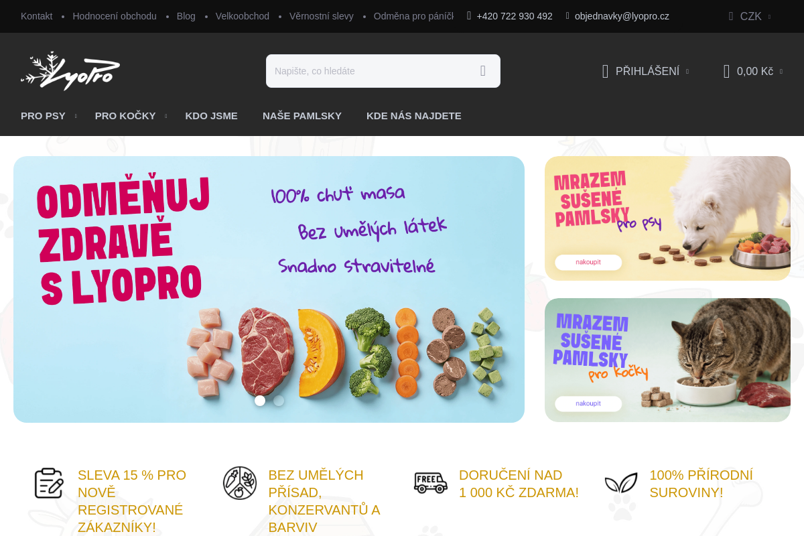Viewport: 804px width, 536px height.
Task: Expand the PRO PSY submenu arrow
Action: tap(76, 117)
